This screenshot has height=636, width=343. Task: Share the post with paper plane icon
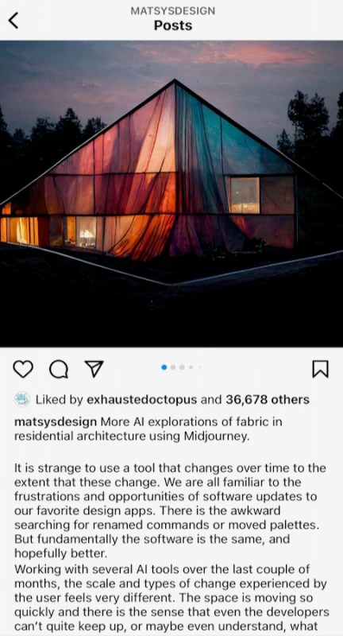(x=94, y=369)
